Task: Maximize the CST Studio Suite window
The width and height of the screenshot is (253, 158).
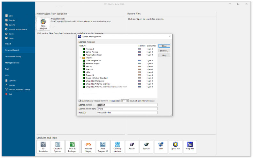Action: 238,4
